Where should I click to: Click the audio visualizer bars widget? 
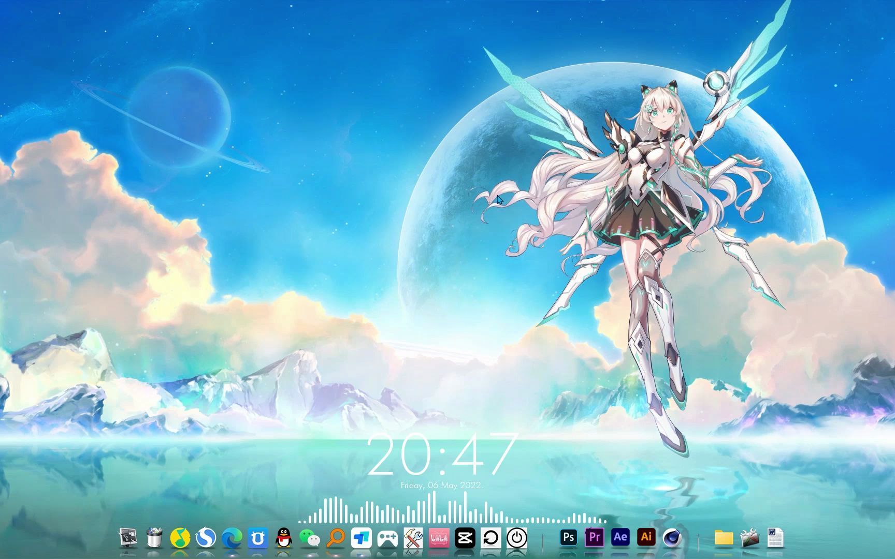tap(452, 508)
